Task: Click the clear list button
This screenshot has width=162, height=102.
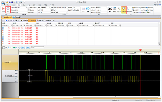Action: 48,20
